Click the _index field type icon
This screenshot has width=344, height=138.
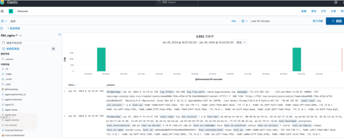pos(3,74)
